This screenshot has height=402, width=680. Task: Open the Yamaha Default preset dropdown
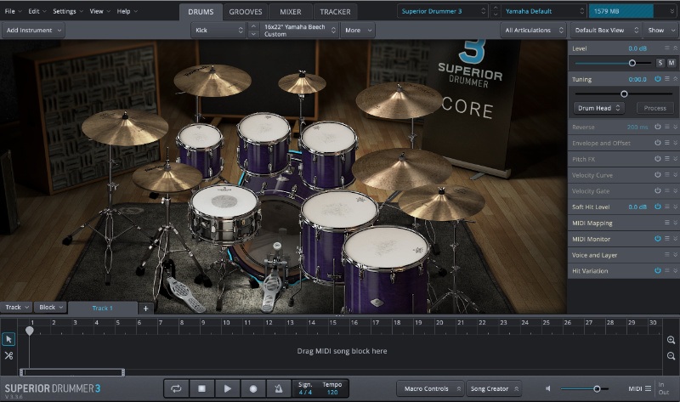(545, 11)
